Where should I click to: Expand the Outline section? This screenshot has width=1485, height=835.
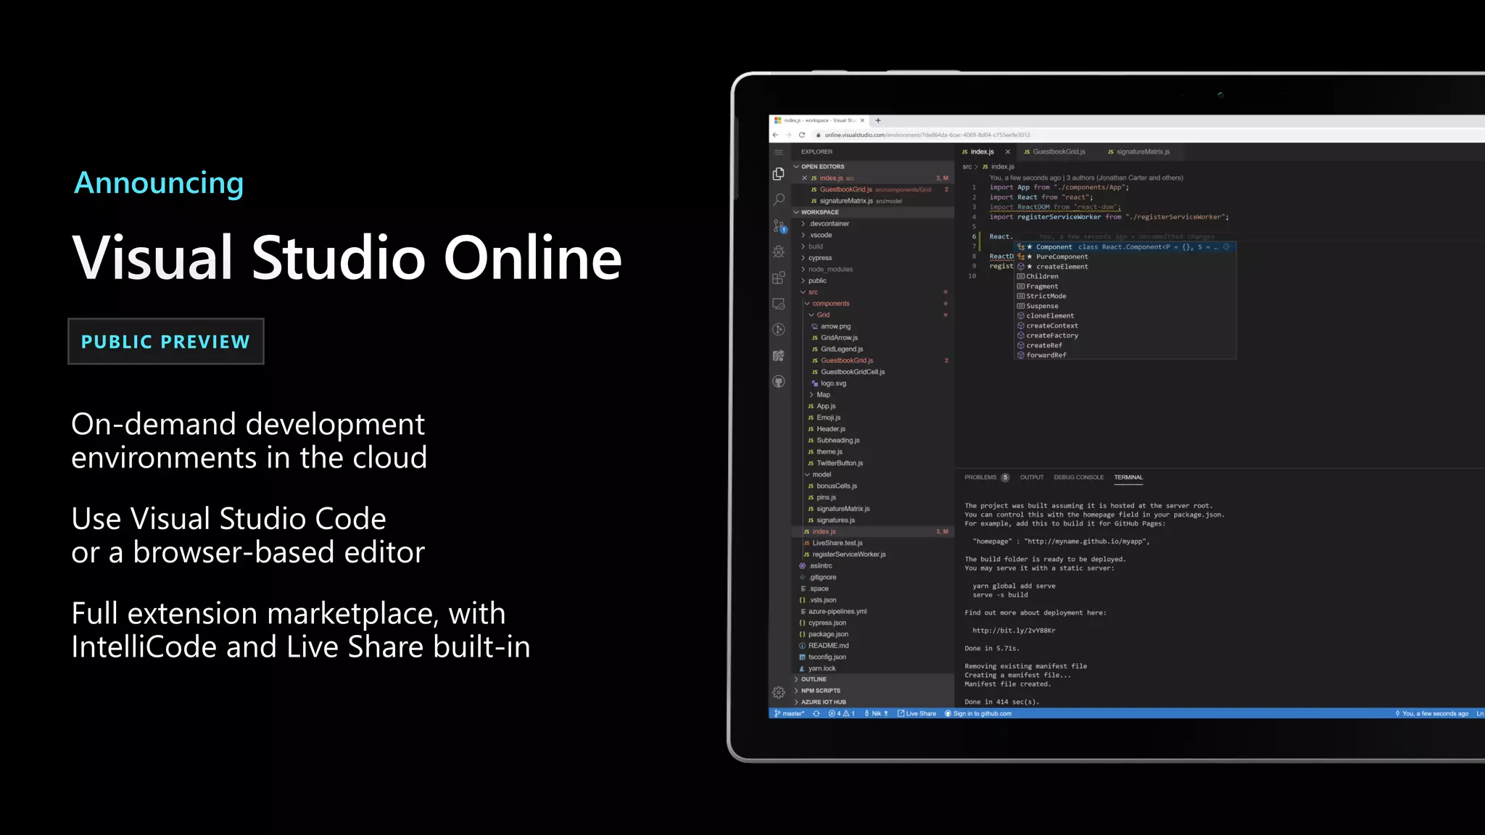(x=814, y=679)
